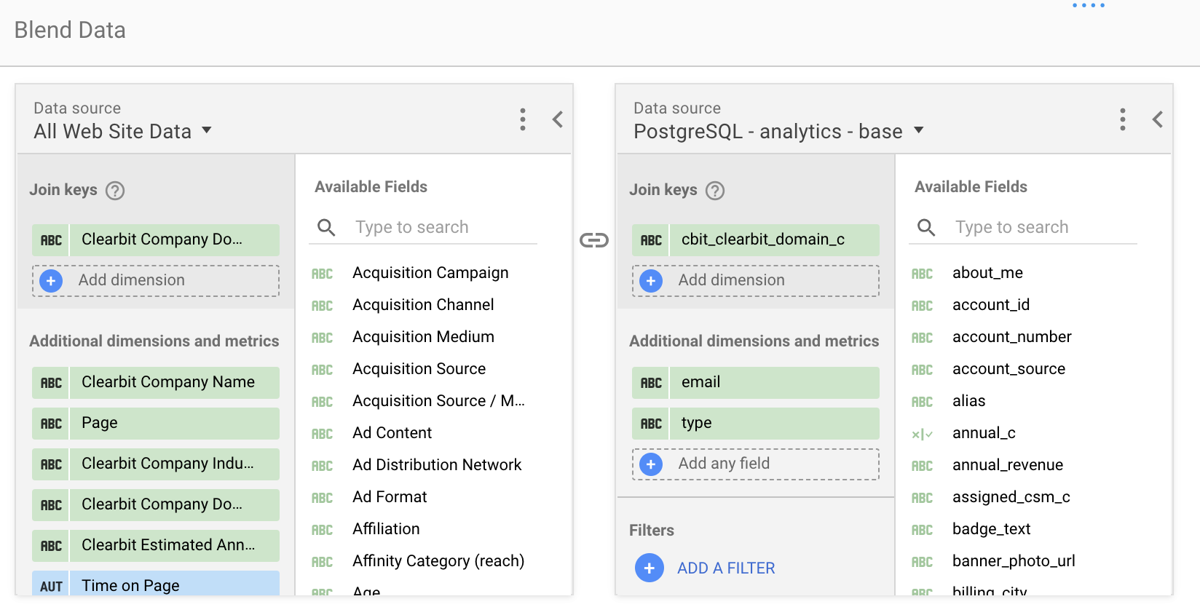This screenshot has height=607, width=1200.
Task: Click boolean type icon next to annual_c
Action: [x=922, y=435]
